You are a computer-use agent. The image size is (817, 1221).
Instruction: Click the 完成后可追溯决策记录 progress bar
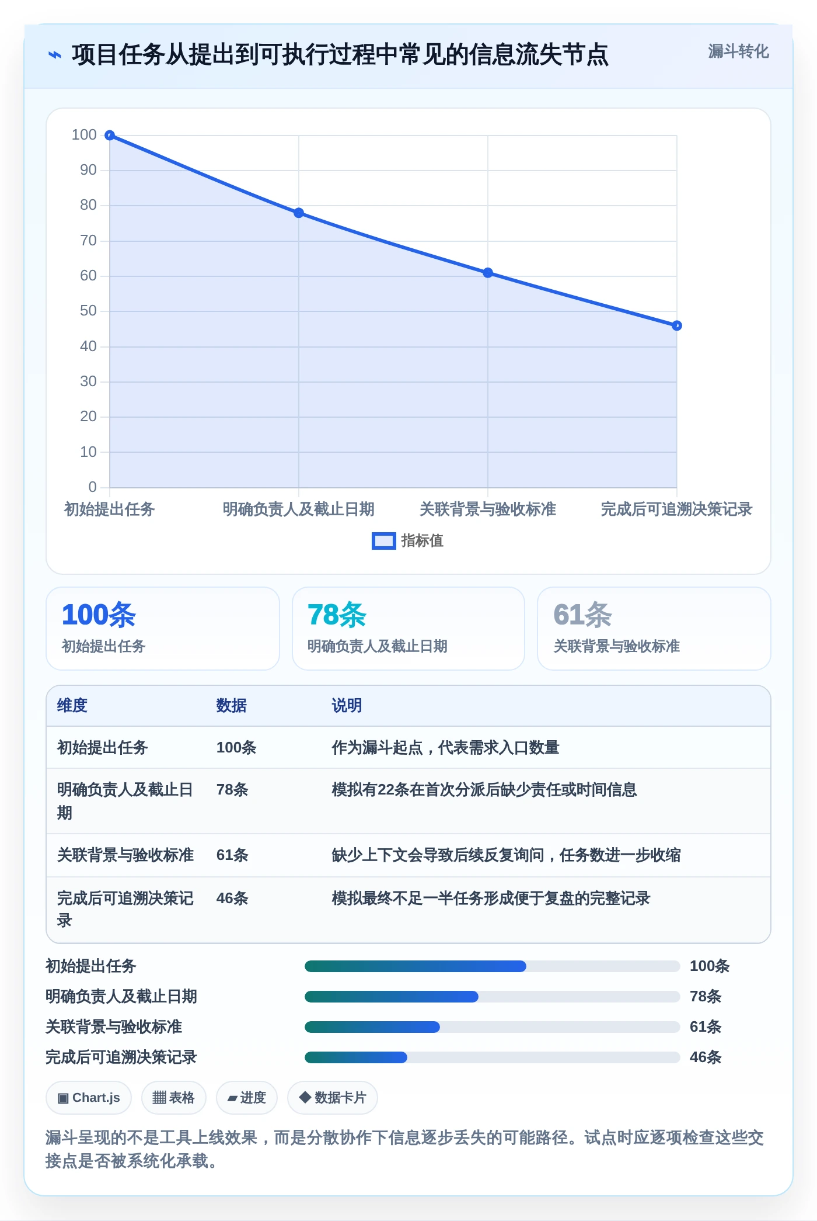(492, 1057)
